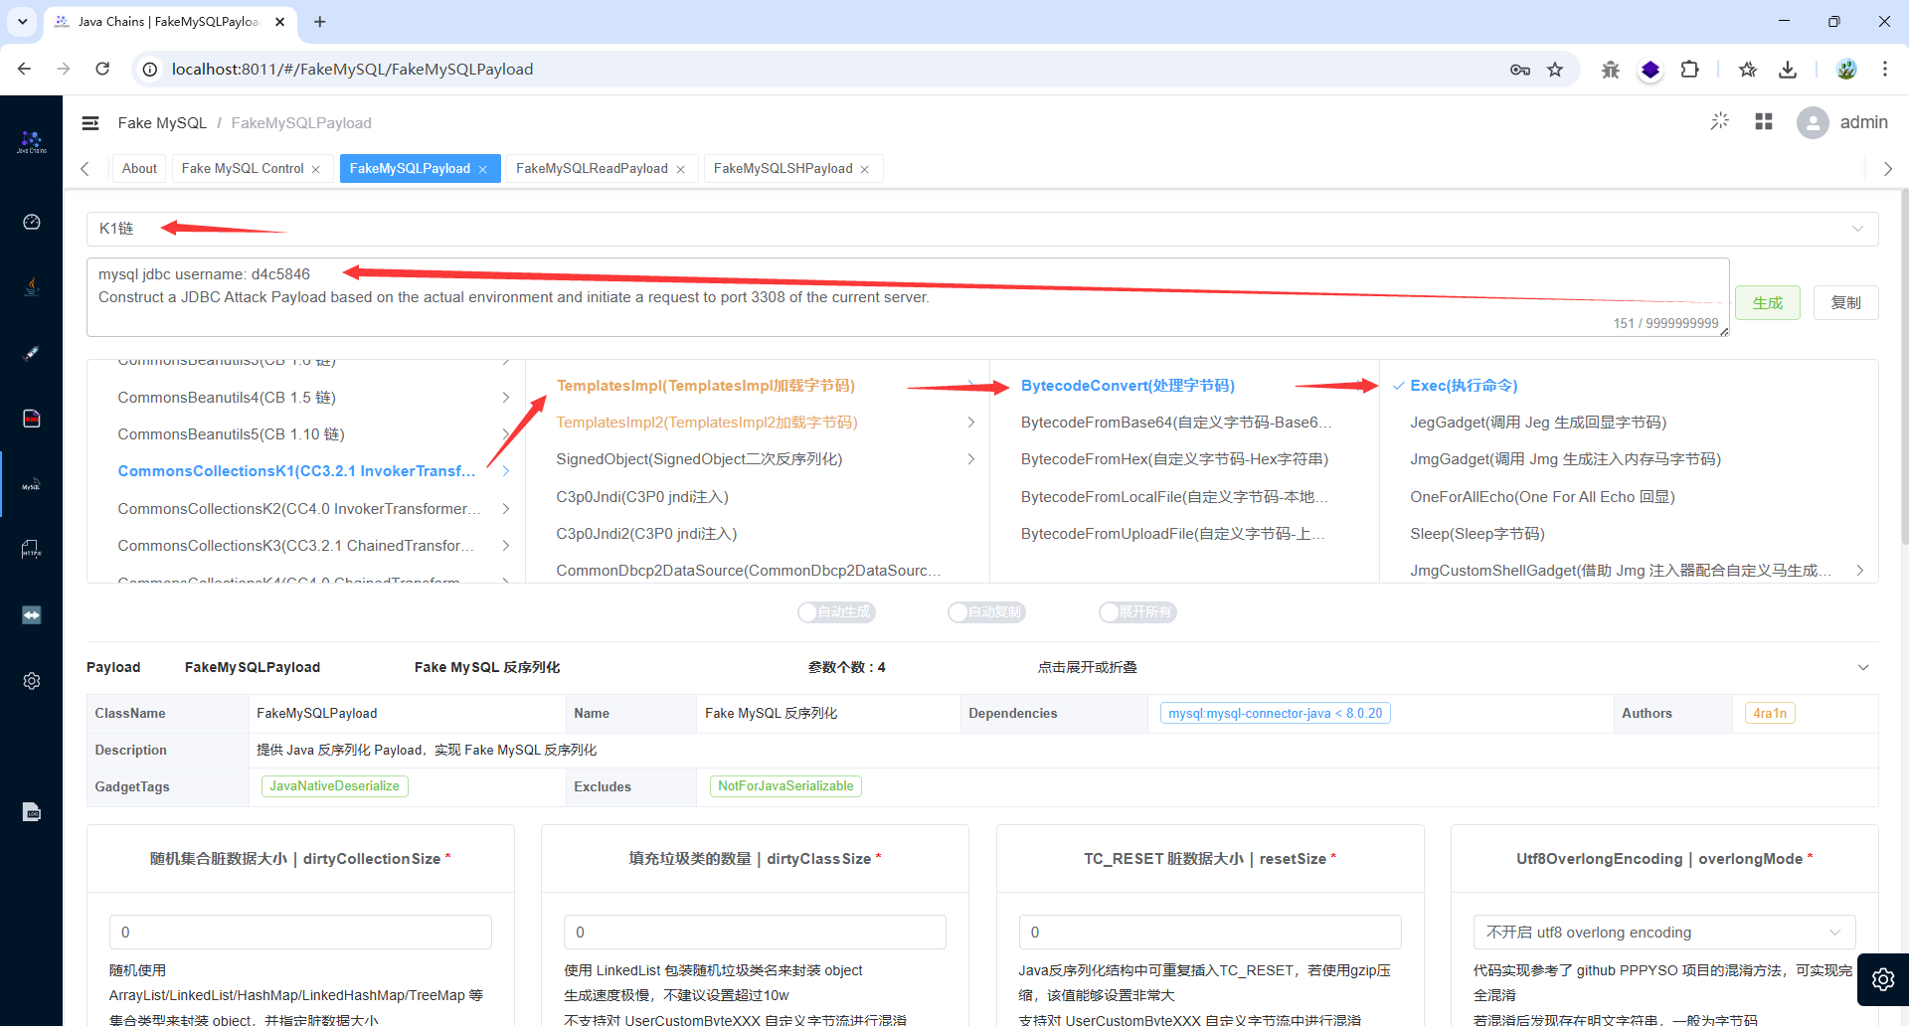
Task: Open the double-arrow icon in sidebar
Action: (x=32, y=615)
